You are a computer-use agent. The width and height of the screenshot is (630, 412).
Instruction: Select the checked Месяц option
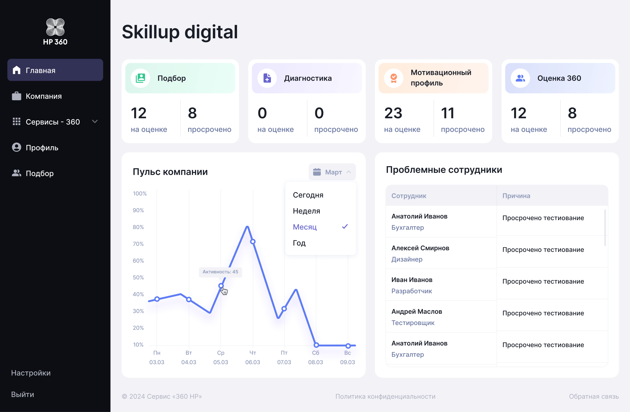coord(305,227)
